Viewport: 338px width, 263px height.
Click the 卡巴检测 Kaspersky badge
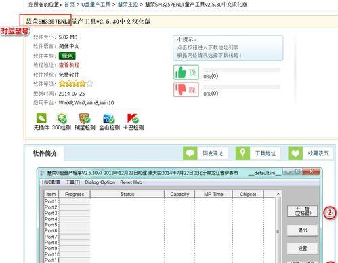(x=133, y=119)
